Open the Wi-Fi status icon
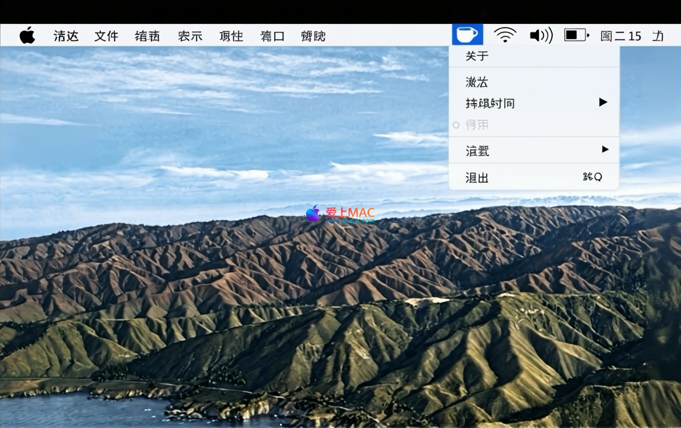Image resolution: width=681 pixels, height=428 pixels. 505,35
